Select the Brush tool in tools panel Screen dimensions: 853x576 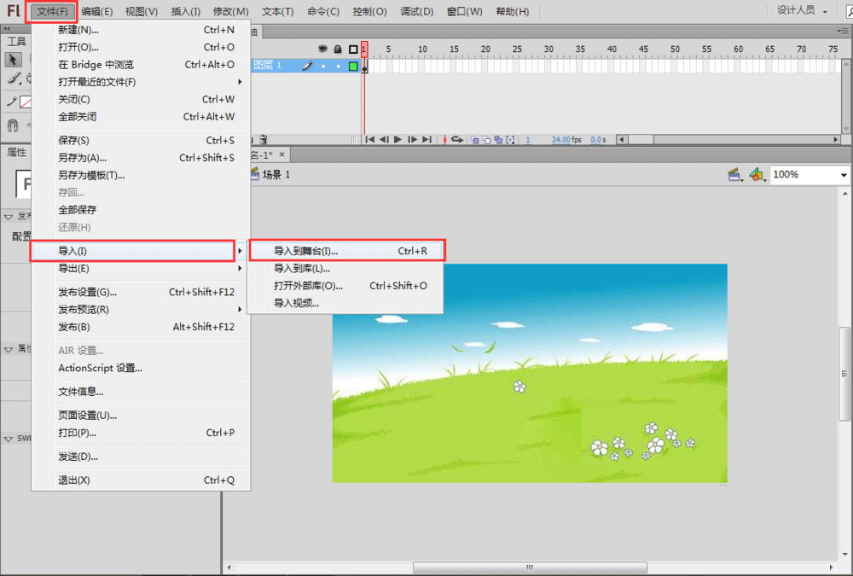point(14,78)
